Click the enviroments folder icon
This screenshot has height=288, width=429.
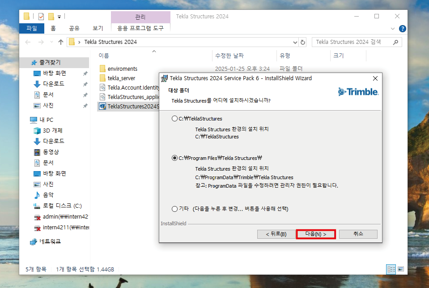pyautogui.click(x=102, y=69)
